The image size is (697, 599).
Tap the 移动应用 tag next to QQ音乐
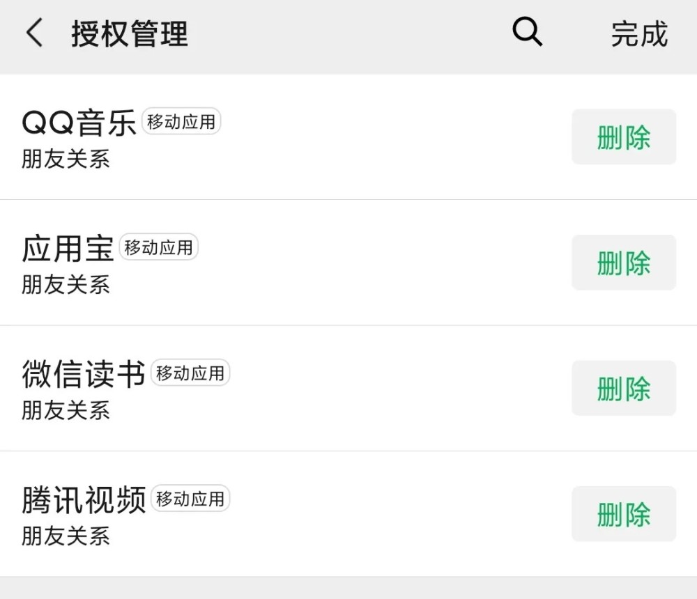point(181,121)
